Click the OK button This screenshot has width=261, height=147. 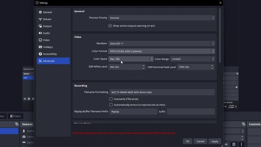188,141
